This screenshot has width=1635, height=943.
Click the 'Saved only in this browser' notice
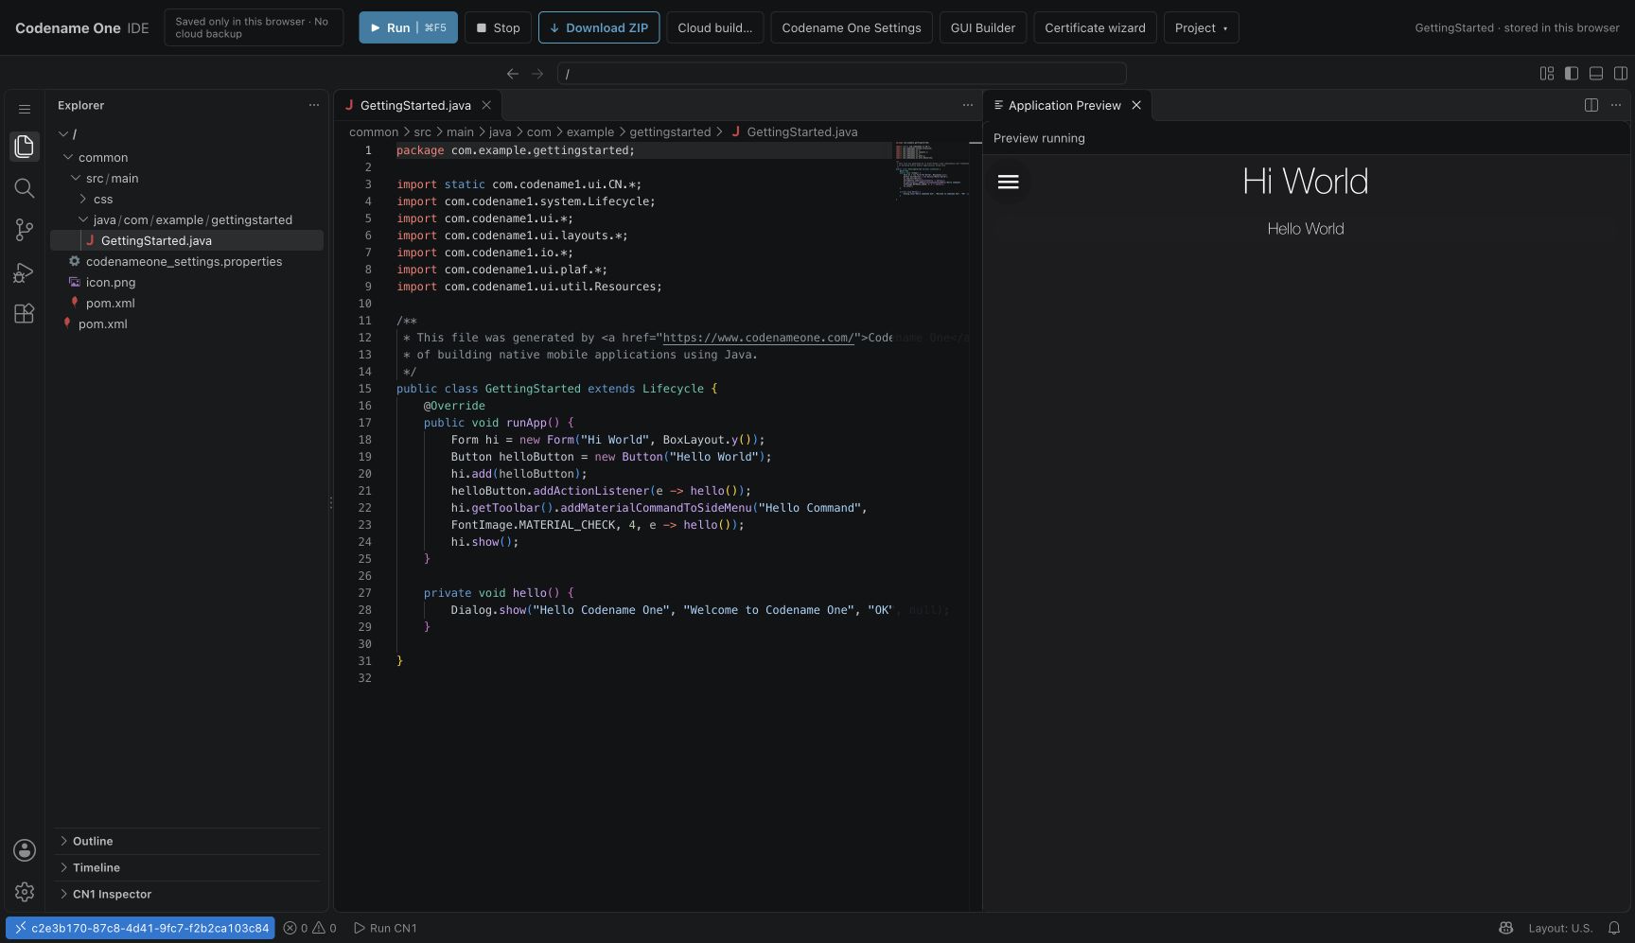point(252,27)
